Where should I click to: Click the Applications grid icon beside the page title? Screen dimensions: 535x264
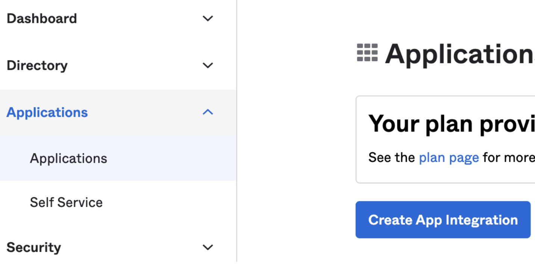click(x=367, y=52)
